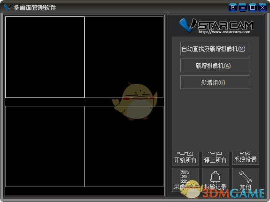Minimize the 多画面管理软件 window
The height and width of the screenshot is (202, 270).
click(243, 7)
